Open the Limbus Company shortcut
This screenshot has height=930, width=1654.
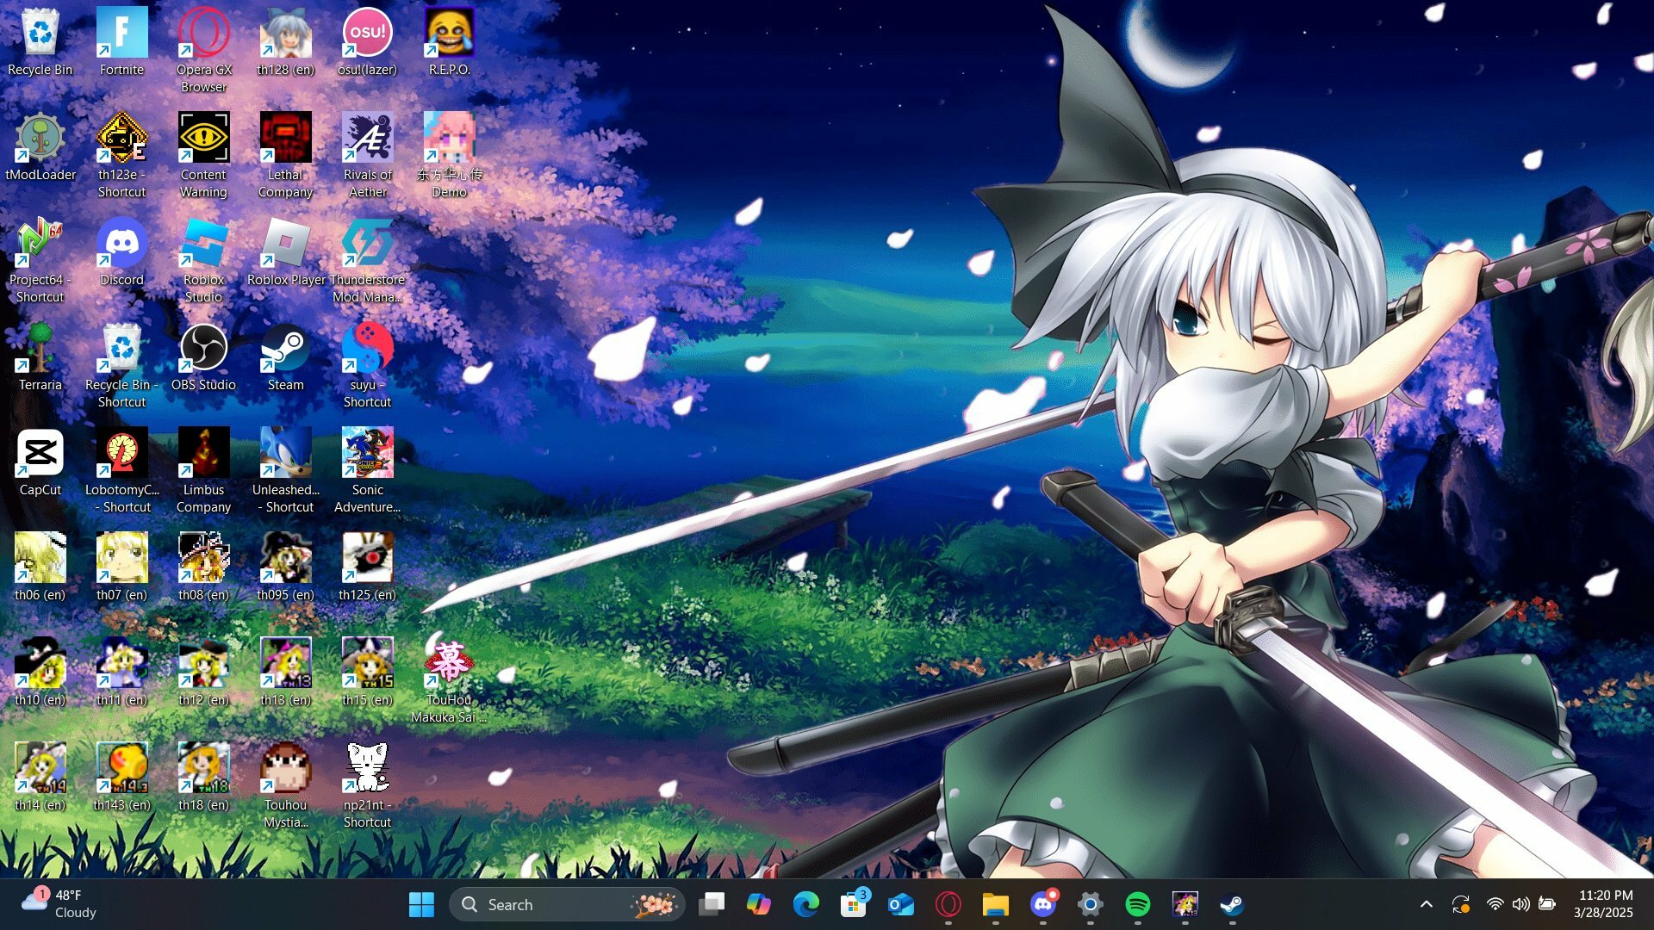(x=204, y=470)
